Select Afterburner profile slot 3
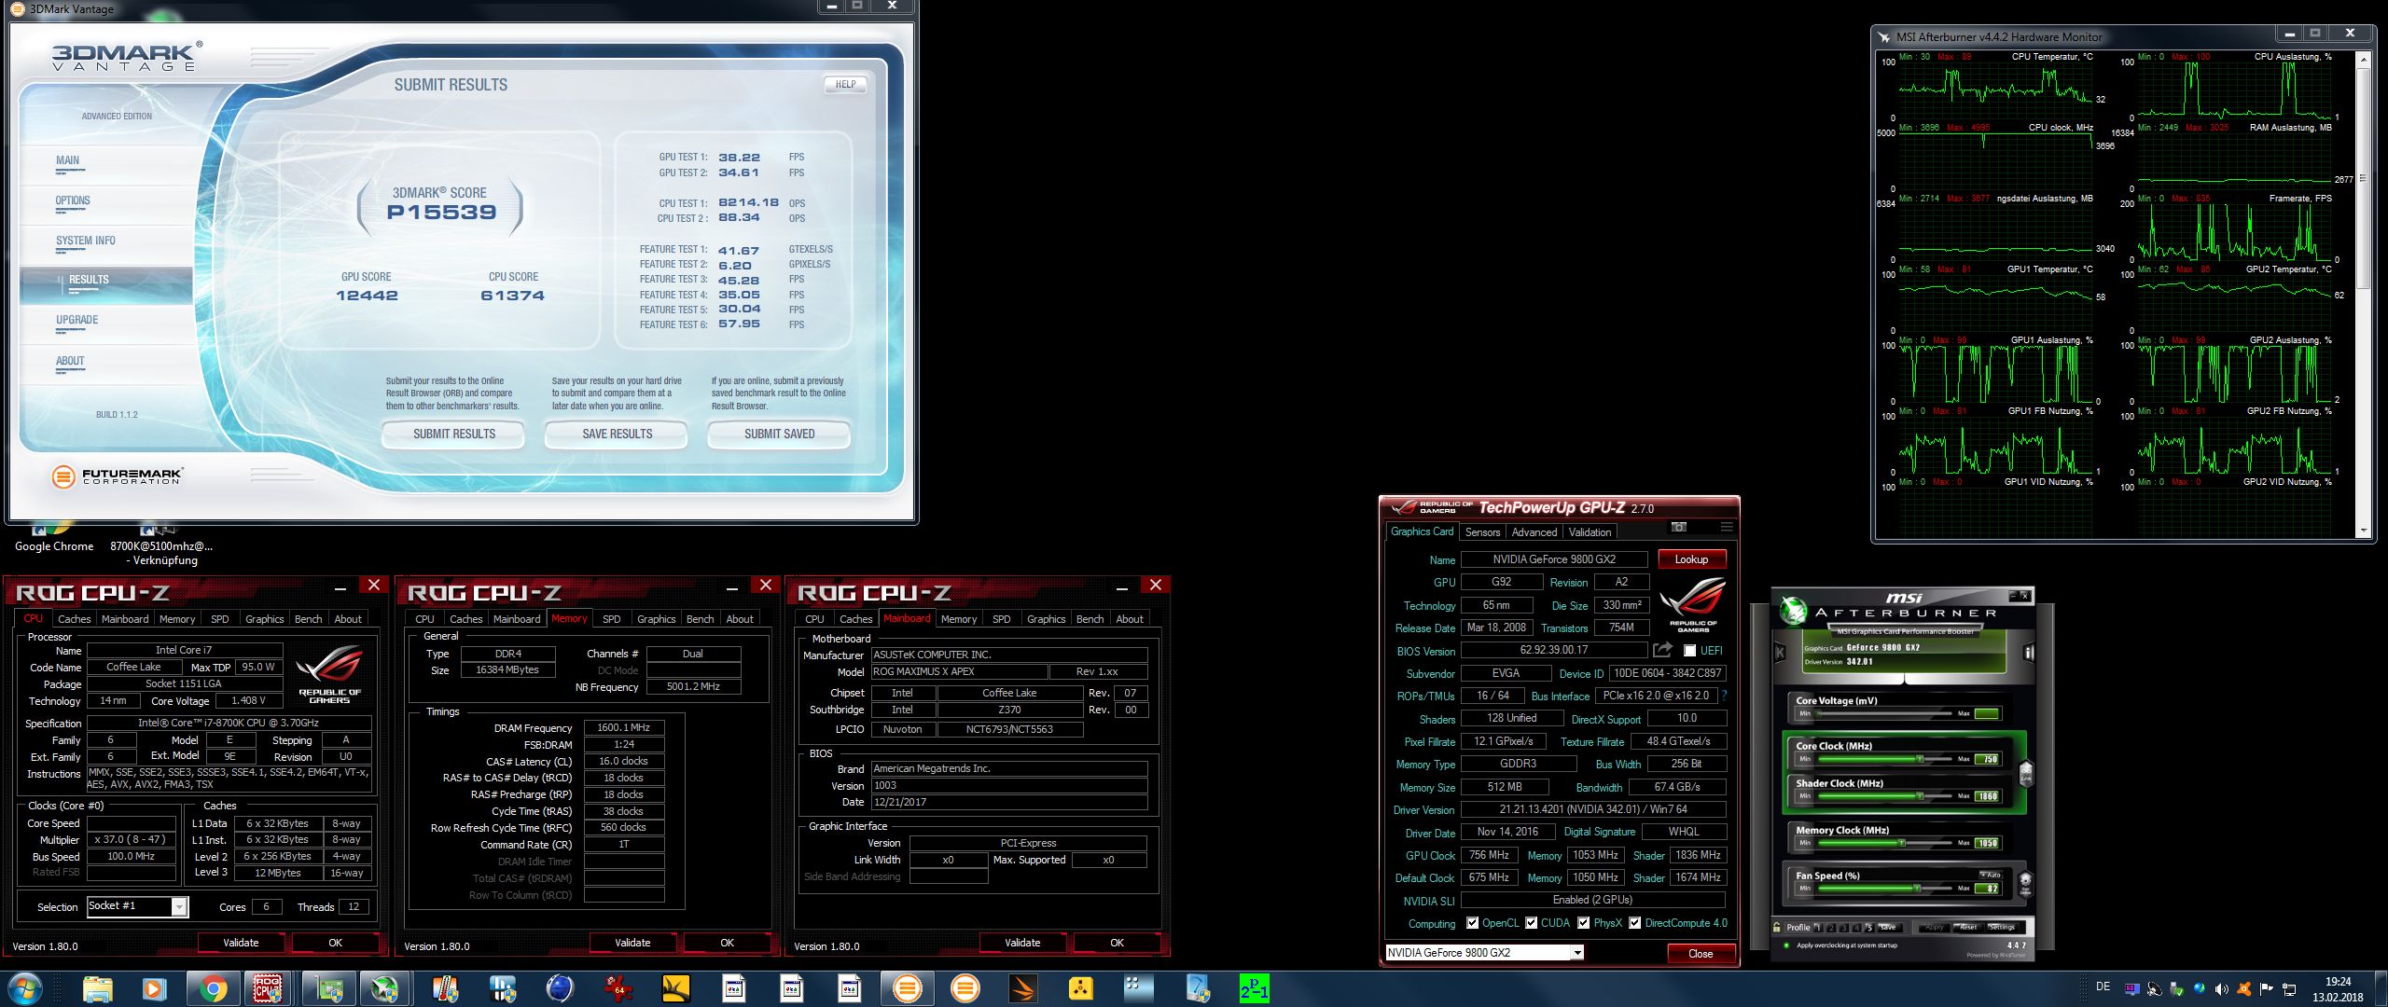This screenshot has height=1007, width=2388. (x=1844, y=928)
